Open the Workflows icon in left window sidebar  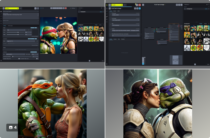1,19
